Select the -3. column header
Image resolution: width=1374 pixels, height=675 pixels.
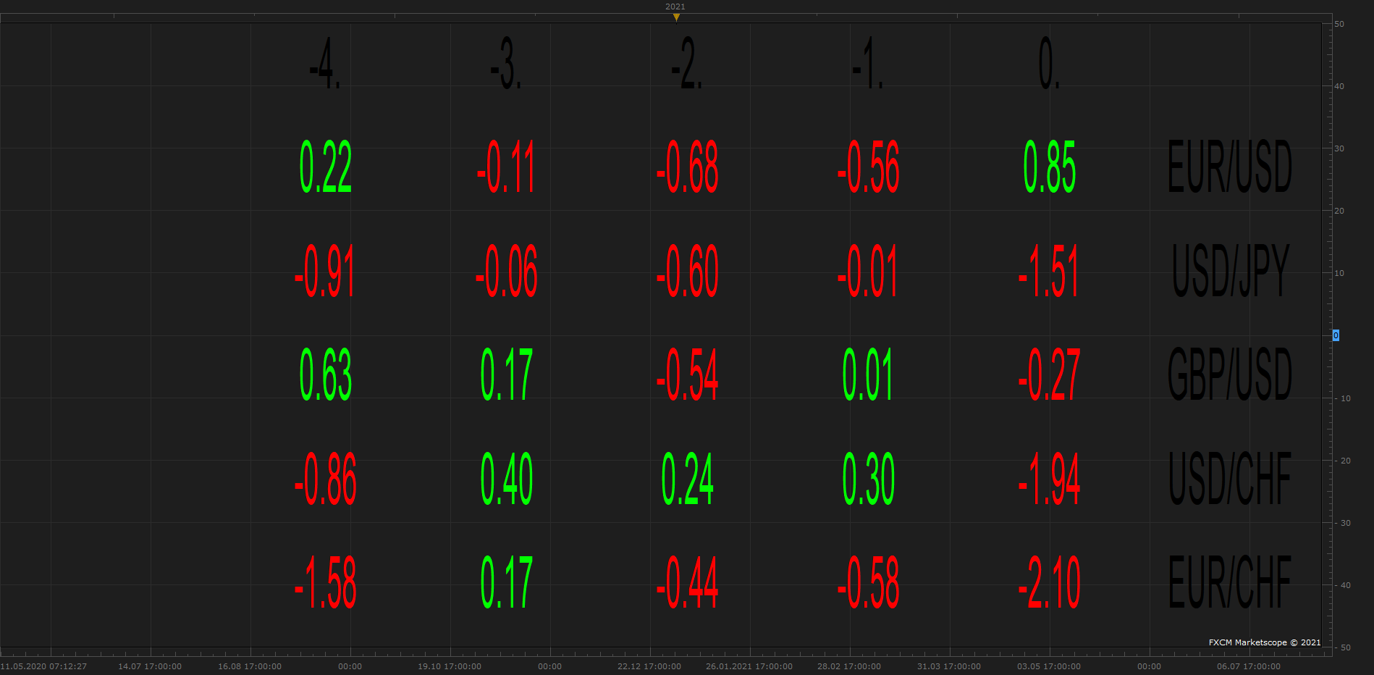(506, 64)
